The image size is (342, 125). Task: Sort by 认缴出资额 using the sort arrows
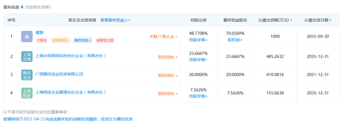click(x=291, y=20)
